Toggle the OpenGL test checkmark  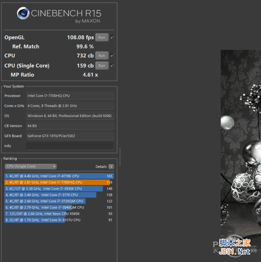[x=112, y=37]
